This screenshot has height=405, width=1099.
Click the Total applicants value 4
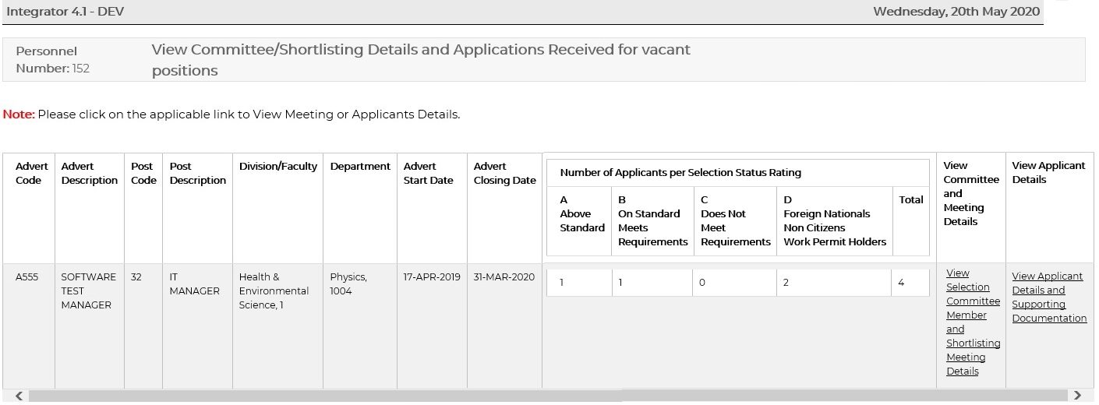[901, 283]
